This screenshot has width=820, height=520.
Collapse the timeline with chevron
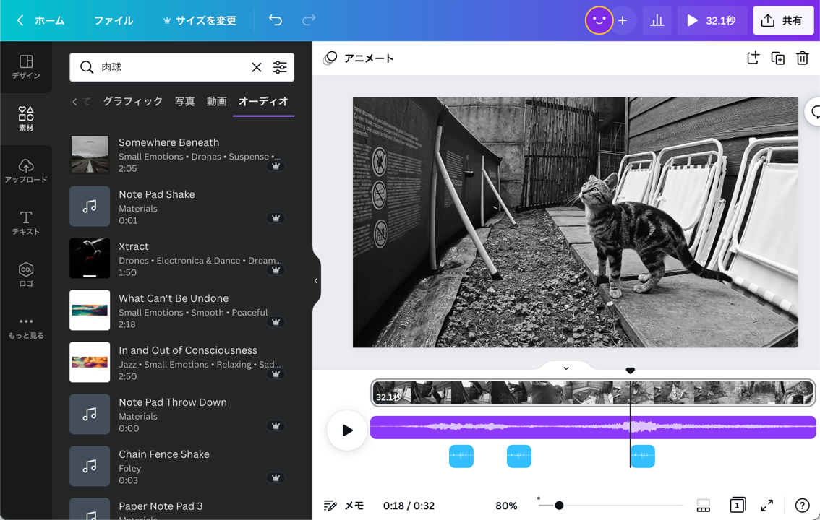[x=566, y=368]
